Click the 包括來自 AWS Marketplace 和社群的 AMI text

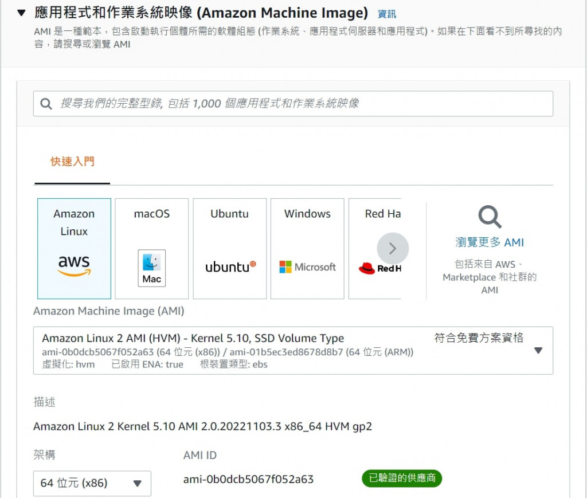(x=490, y=277)
